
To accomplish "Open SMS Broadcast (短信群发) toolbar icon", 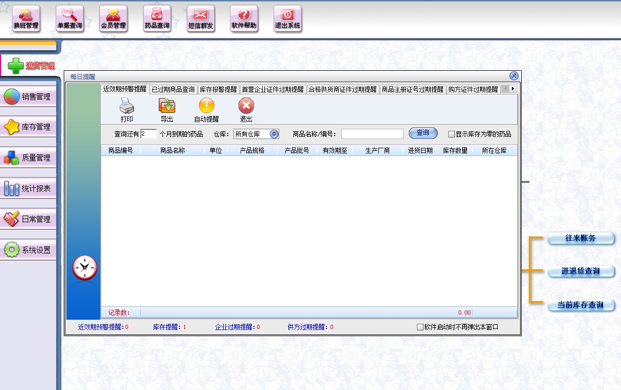I will click(200, 19).
